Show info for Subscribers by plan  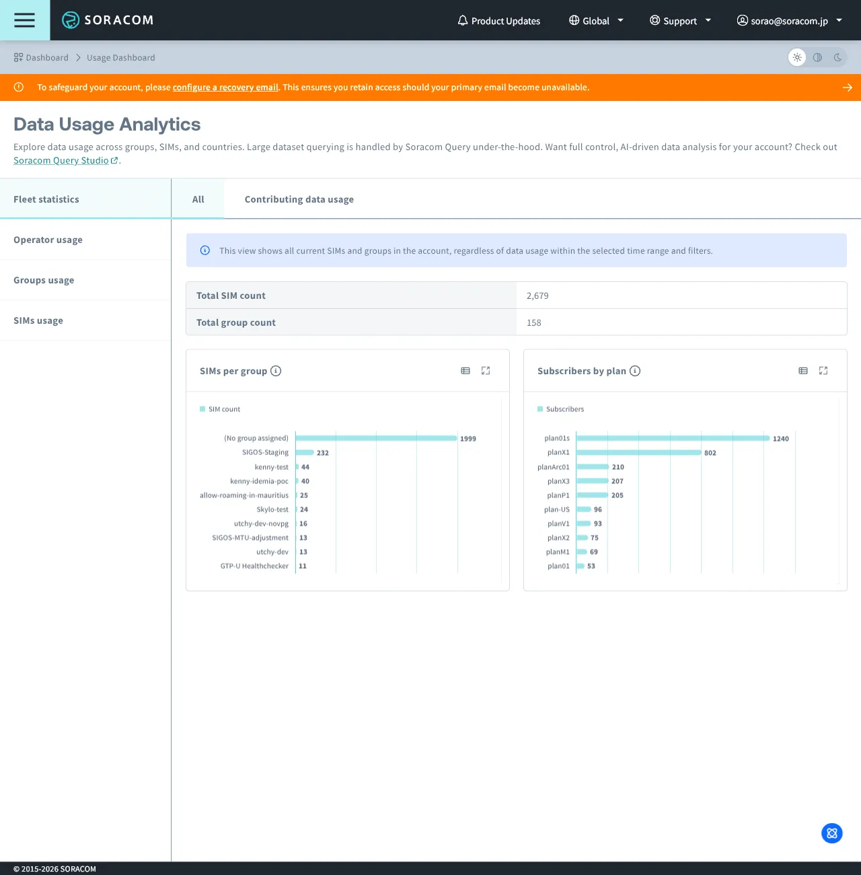(x=635, y=371)
